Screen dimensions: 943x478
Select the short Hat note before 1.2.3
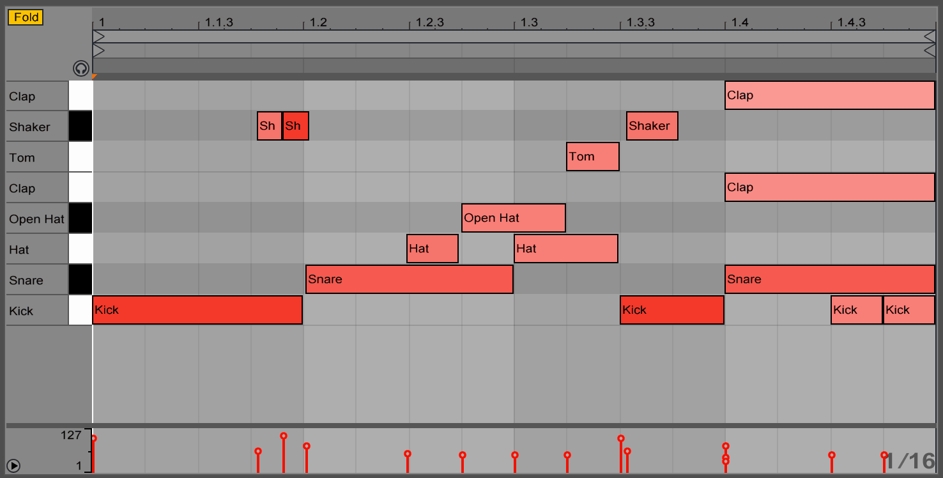point(433,249)
